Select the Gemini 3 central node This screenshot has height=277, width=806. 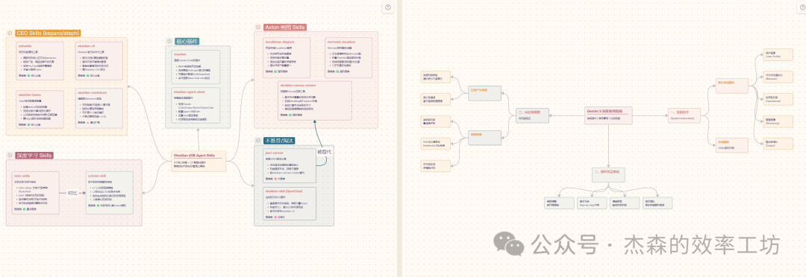pos(609,115)
